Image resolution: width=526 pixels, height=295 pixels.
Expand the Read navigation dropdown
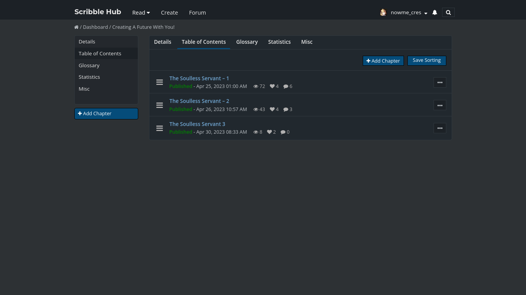141,12
